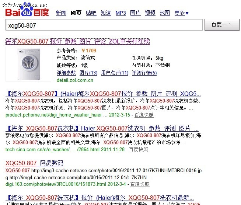Open the 视频 video tab
The width and height of the screenshot is (241, 205).
[x=150, y=13]
